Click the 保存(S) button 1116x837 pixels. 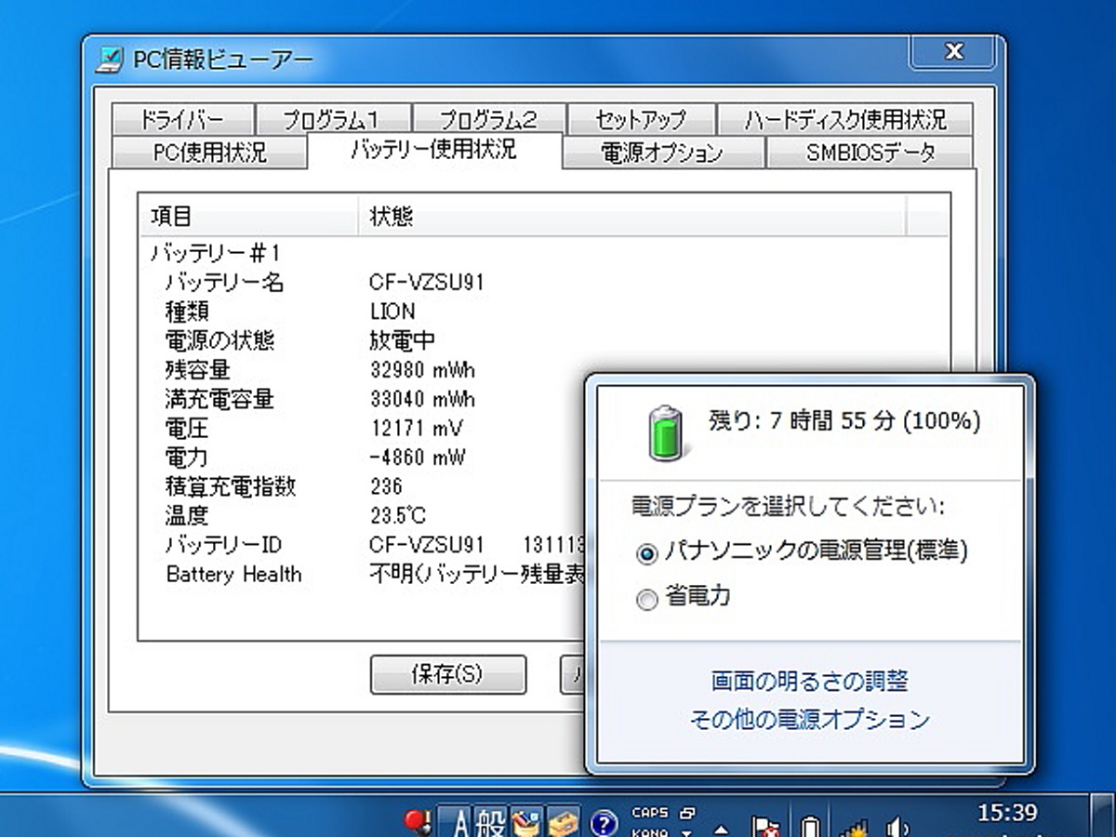(x=447, y=674)
